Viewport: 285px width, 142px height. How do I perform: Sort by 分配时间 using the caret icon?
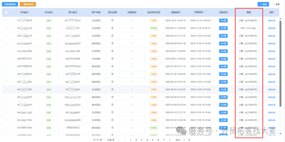pos(205,12)
